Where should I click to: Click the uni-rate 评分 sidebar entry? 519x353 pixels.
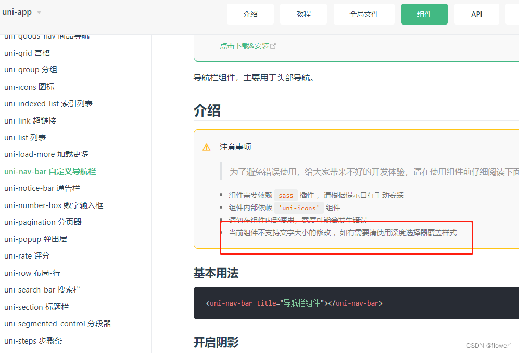27,255
